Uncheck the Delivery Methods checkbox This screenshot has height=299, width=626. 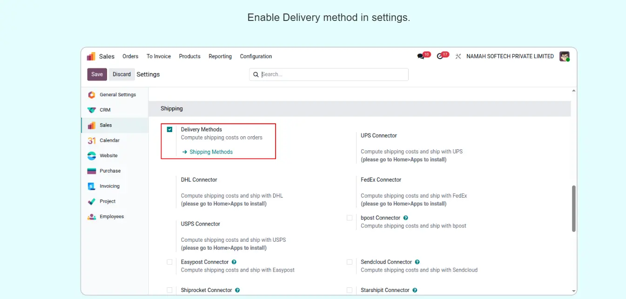169,130
